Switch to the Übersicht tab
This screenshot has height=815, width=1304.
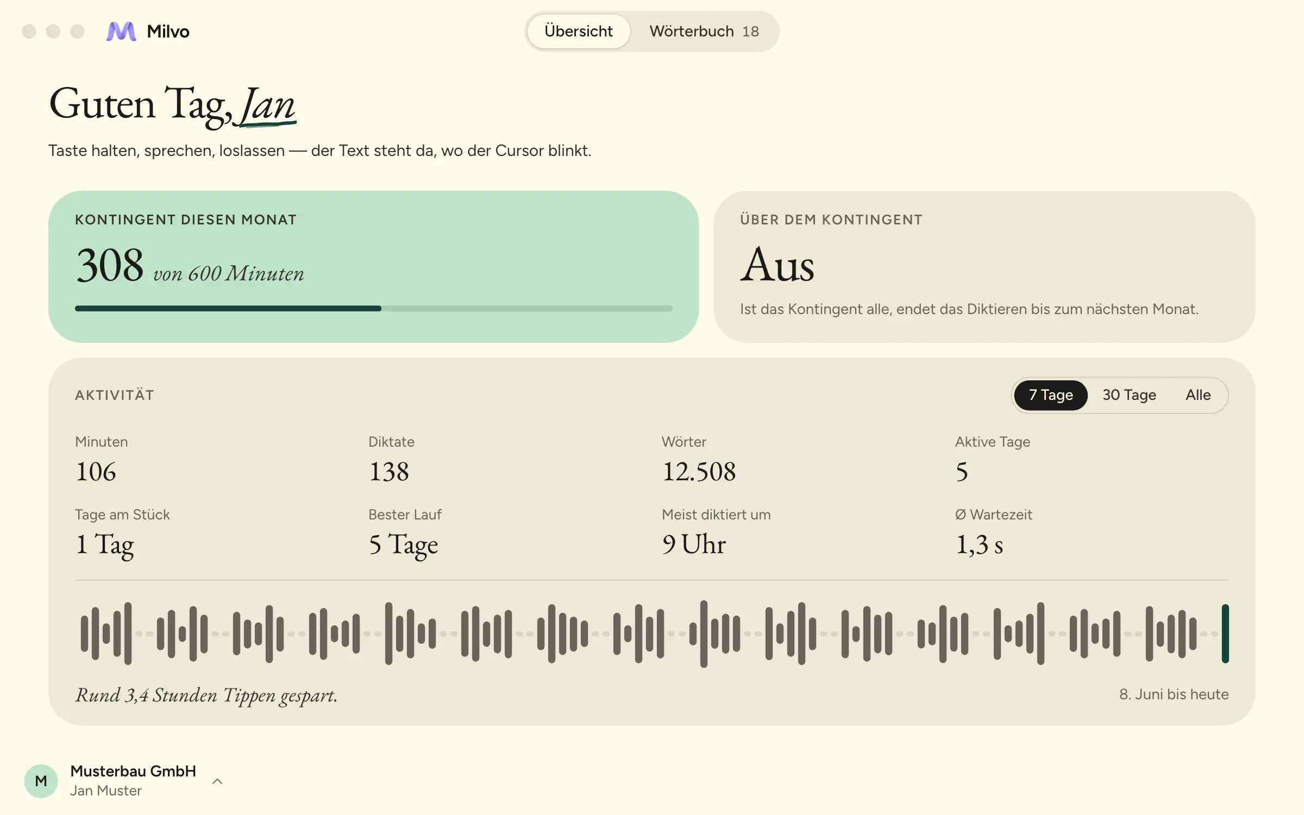(578, 32)
